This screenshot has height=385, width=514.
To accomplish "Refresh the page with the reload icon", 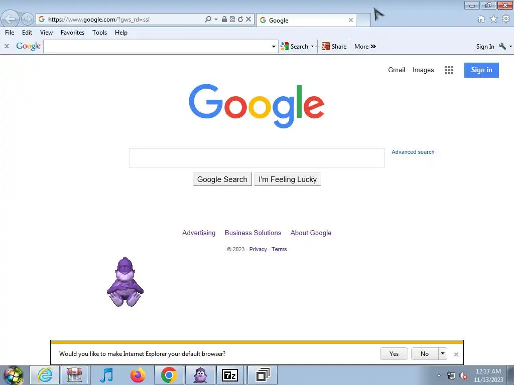I will [240, 19].
